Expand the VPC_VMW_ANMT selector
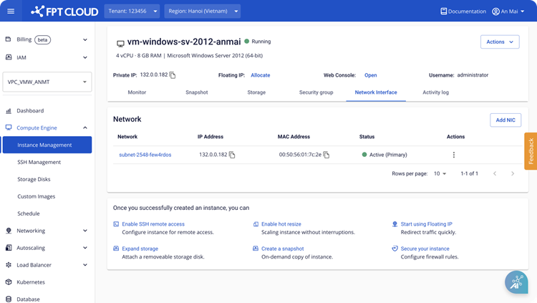The height and width of the screenshot is (303, 537). click(x=47, y=83)
